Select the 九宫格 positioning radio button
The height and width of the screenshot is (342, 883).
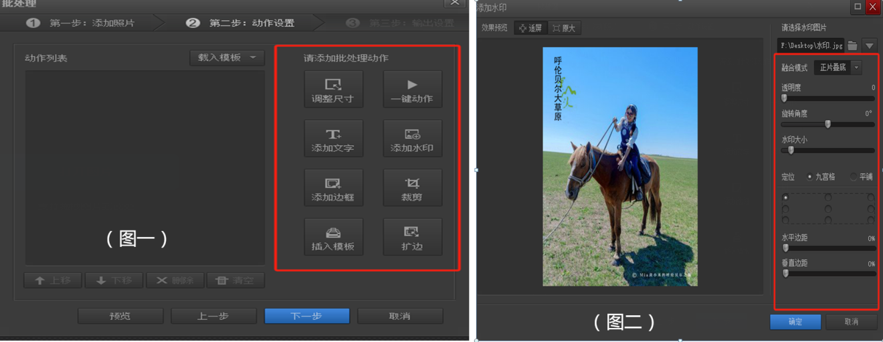[x=810, y=177]
